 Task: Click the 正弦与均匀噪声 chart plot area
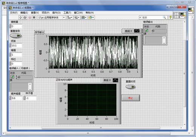click(92, 100)
